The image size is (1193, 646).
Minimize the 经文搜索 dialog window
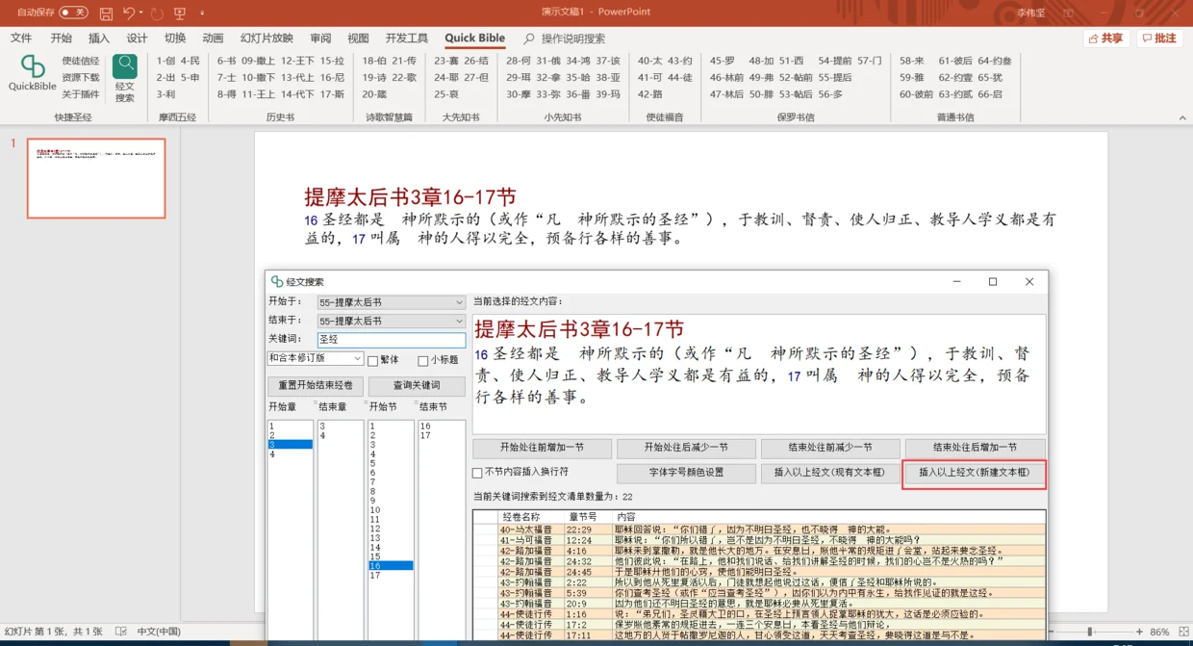[x=956, y=282]
